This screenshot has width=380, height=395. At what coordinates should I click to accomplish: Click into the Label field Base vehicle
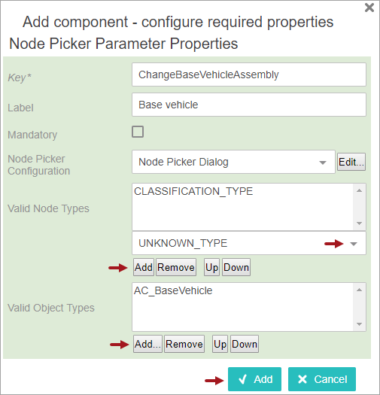[x=249, y=105]
